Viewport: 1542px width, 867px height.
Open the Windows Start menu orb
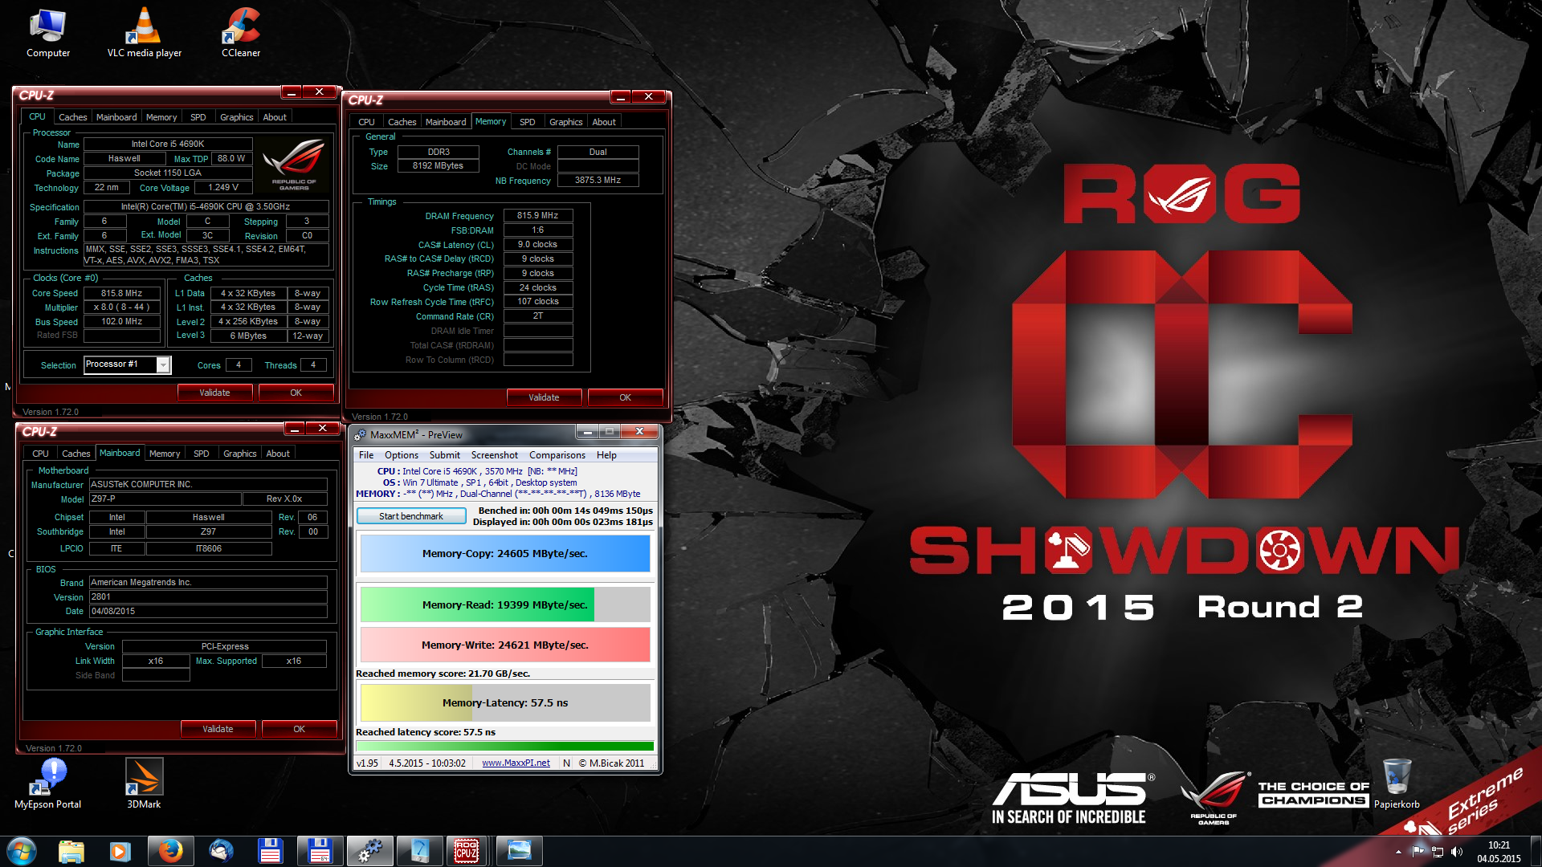pos(22,851)
